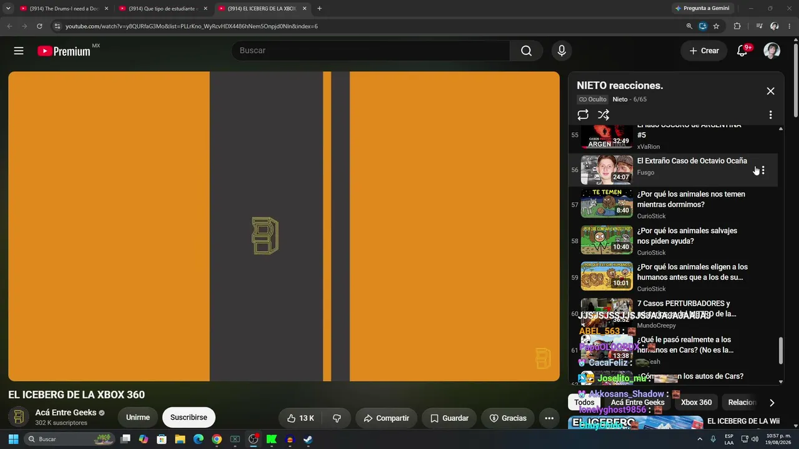The width and height of the screenshot is (799, 449).
Task: Close the EL ICEBERG DE LA XBOX tab
Action: [x=304, y=9]
